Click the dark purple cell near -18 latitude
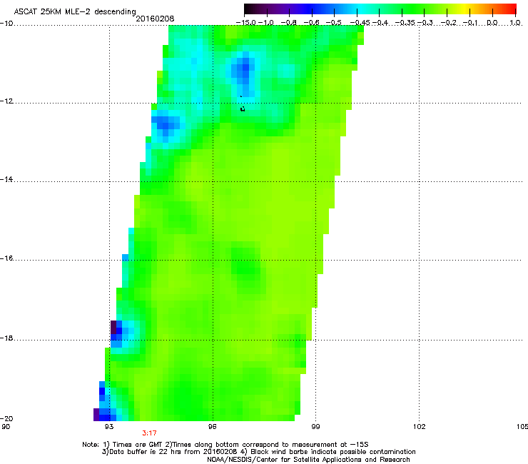This screenshot has width=528, height=464. (x=113, y=327)
